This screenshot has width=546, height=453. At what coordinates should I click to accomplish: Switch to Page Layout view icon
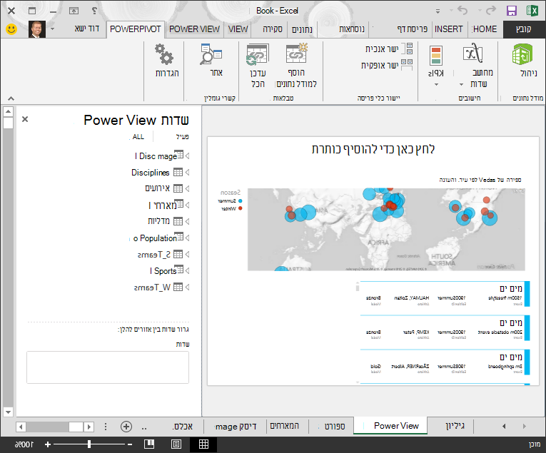[x=176, y=444]
